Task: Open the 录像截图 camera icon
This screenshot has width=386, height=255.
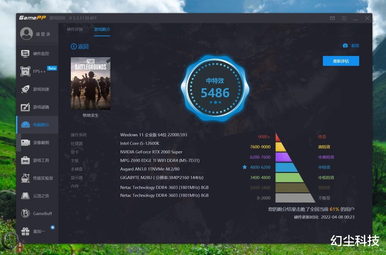Action: coord(25,142)
